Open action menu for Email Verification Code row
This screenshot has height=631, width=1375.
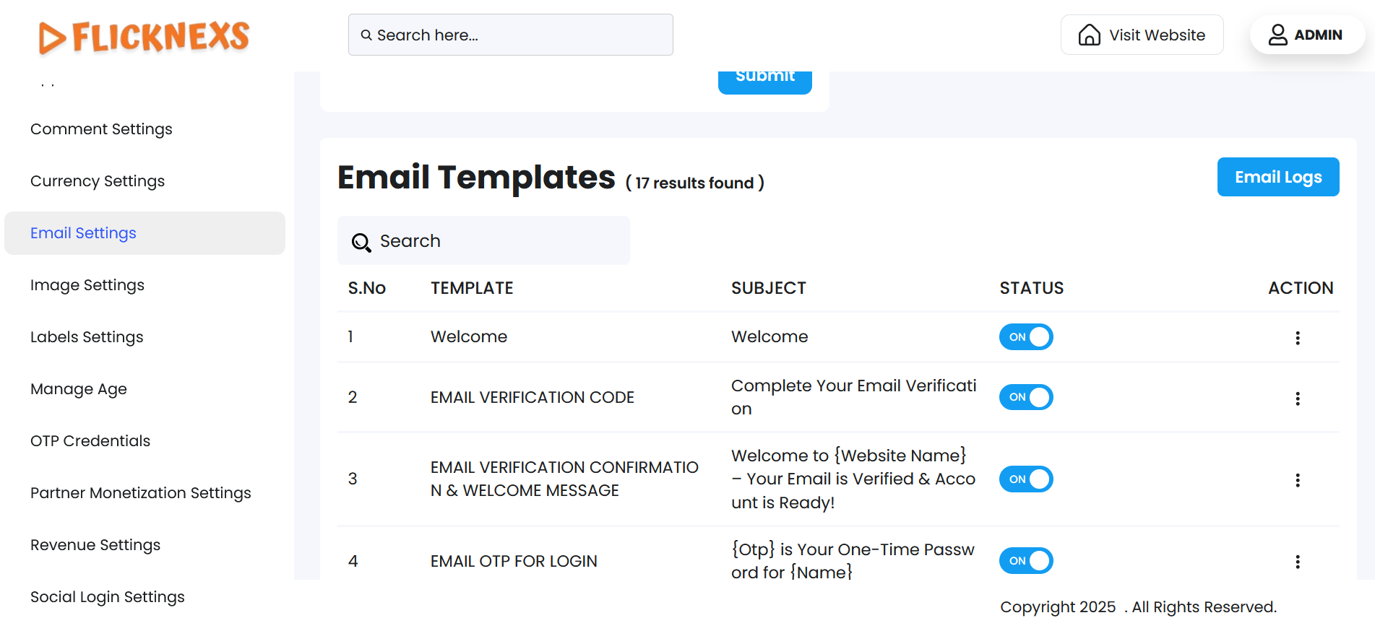(x=1297, y=399)
